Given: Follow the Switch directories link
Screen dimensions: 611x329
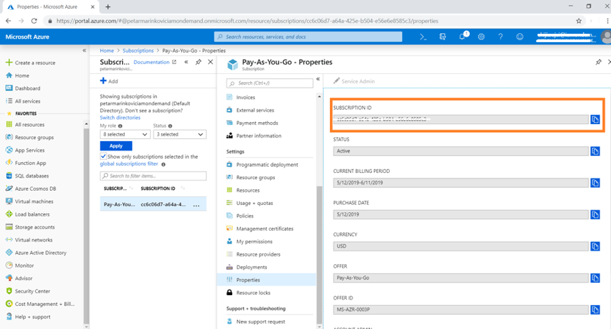Looking at the screenshot, I should coord(119,118).
